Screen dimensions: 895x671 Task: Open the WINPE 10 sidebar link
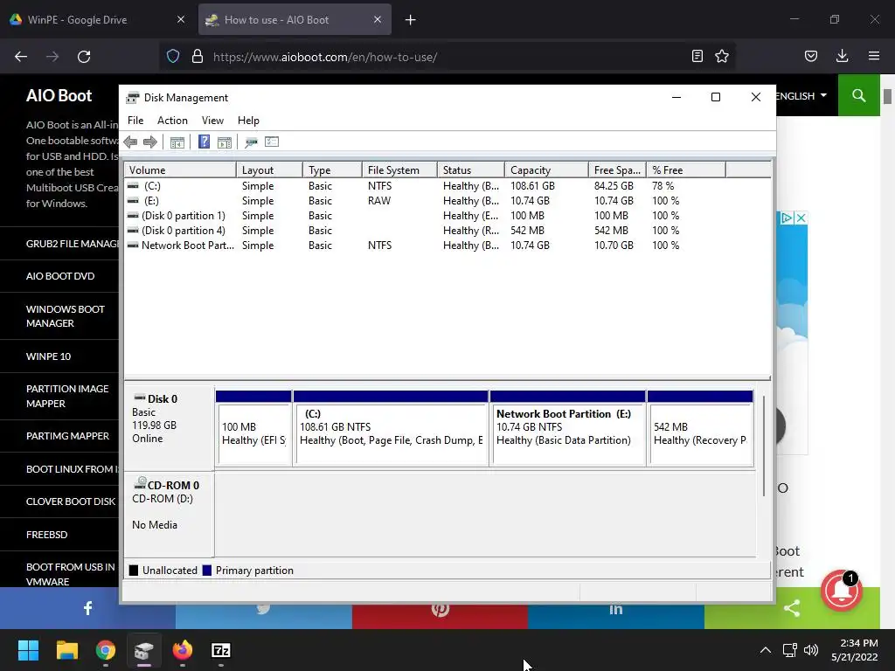click(x=49, y=356)
